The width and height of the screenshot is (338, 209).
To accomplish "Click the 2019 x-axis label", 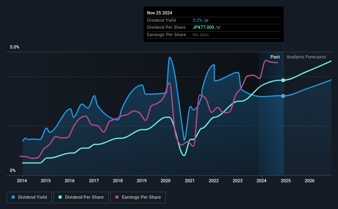I will tap(142, 181).
